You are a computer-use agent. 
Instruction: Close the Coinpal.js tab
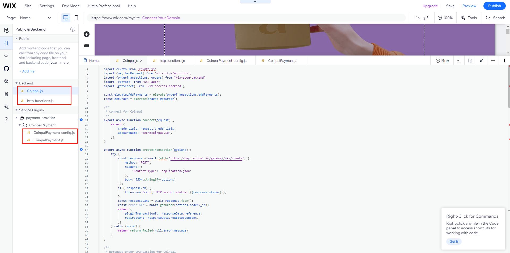(141, 61)
